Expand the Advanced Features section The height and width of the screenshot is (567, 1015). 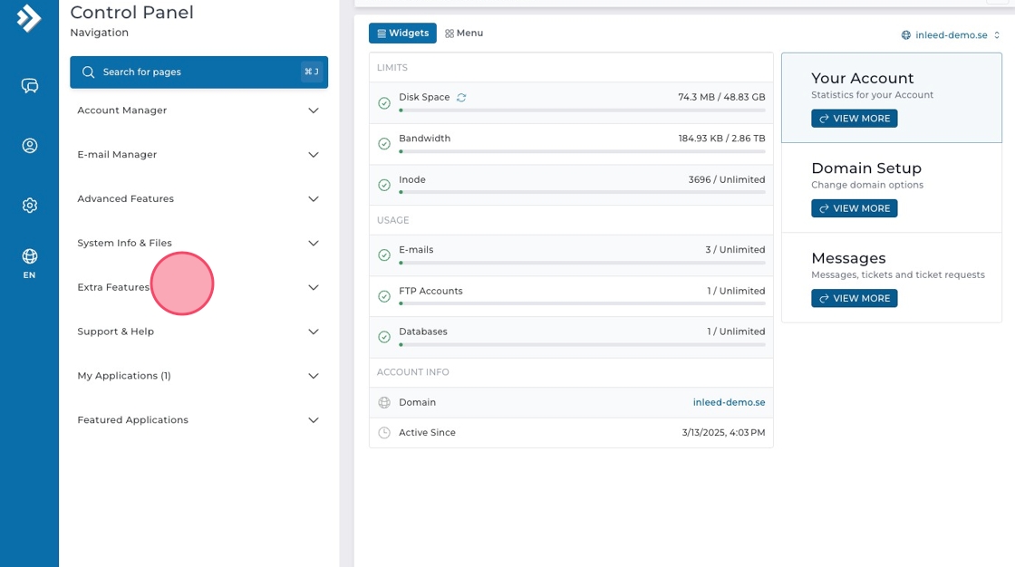tap(198, 199)
